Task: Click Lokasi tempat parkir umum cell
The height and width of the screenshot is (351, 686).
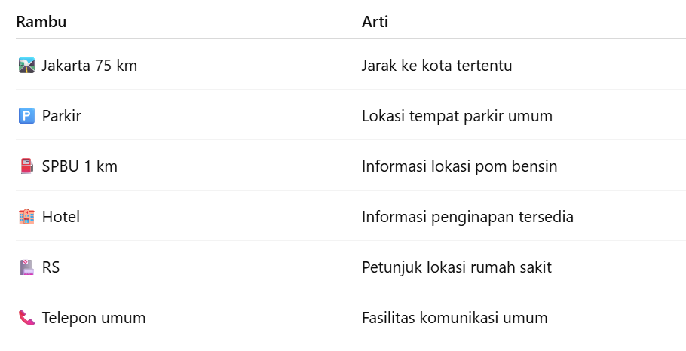Action: (458, 116)
